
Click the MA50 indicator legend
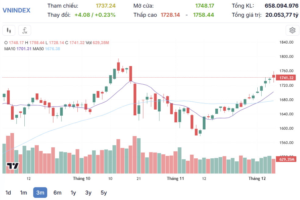tap(46, 49)
